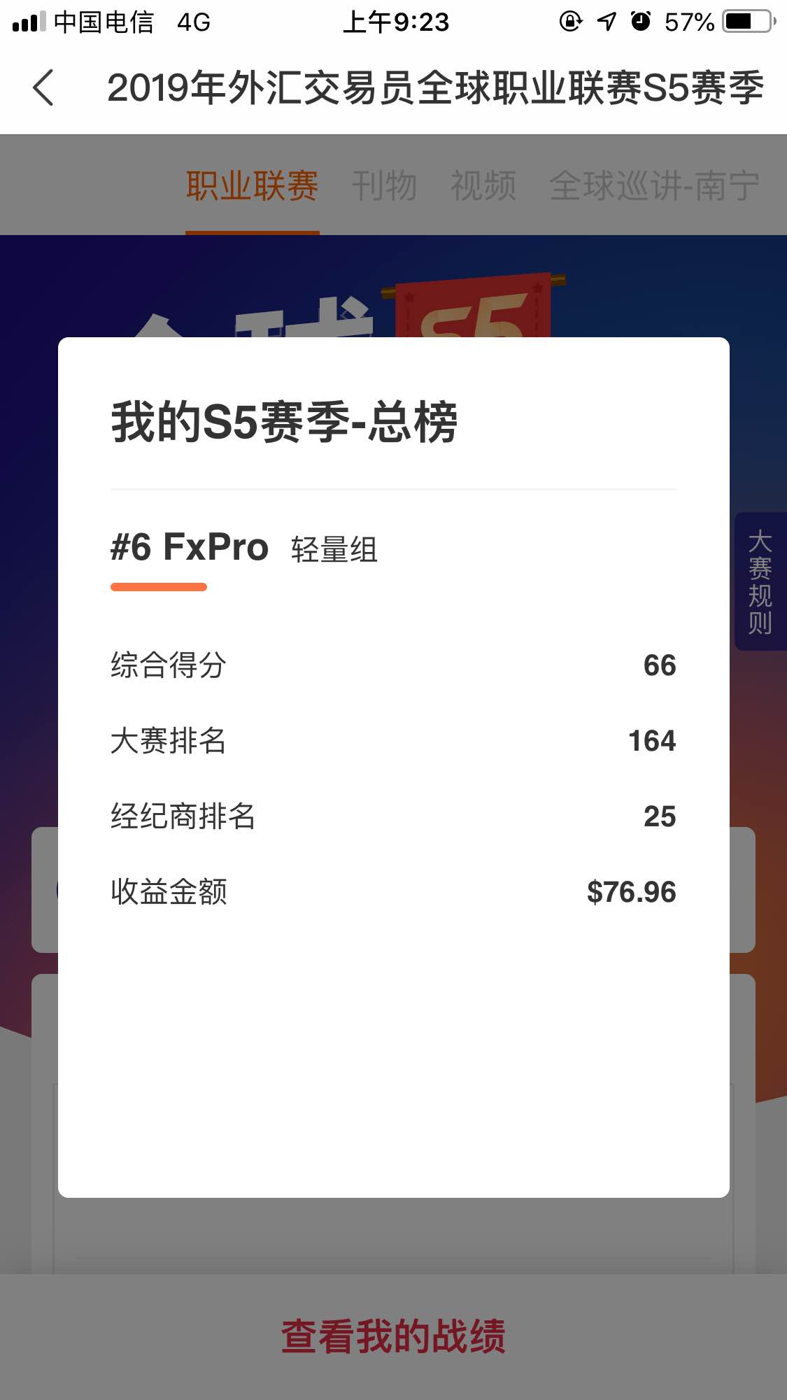The width and height of the screenshot is (787, 1400).
Task: Tap the 我的S5赛季-总榜 dialog title
Action: pyautogui.click(x=285, y=423)
